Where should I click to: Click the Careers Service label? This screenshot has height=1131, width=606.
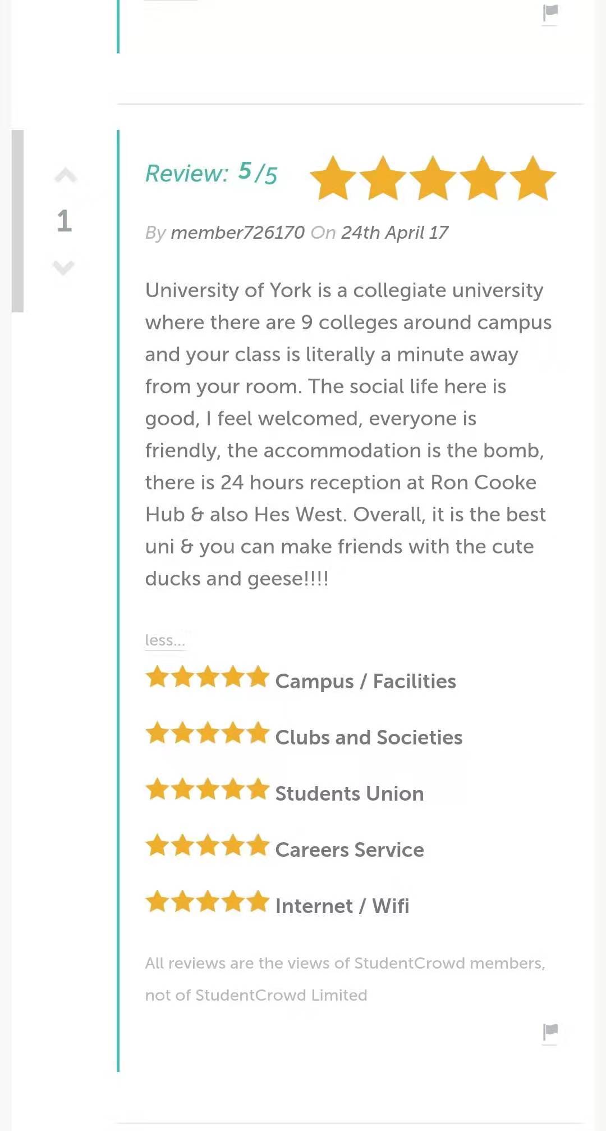coord(349,850)
